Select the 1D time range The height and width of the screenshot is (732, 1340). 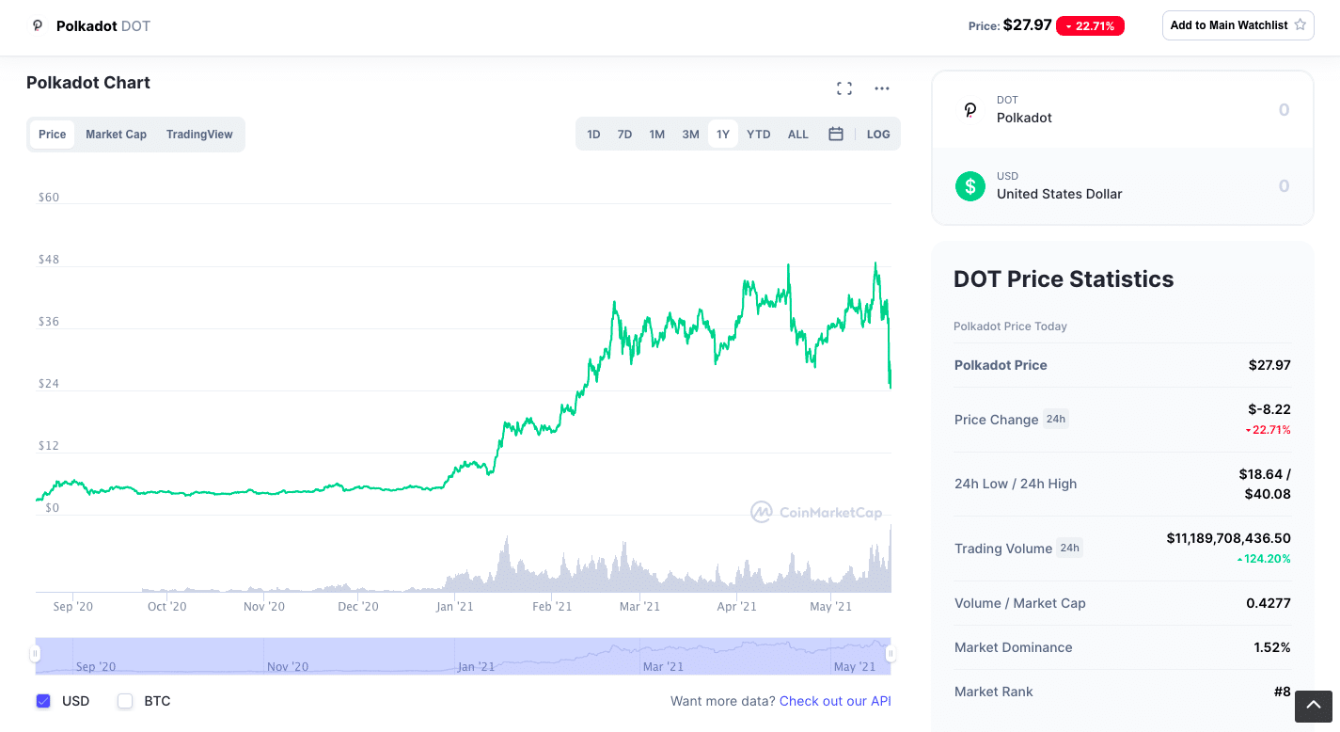click(594, 135)
